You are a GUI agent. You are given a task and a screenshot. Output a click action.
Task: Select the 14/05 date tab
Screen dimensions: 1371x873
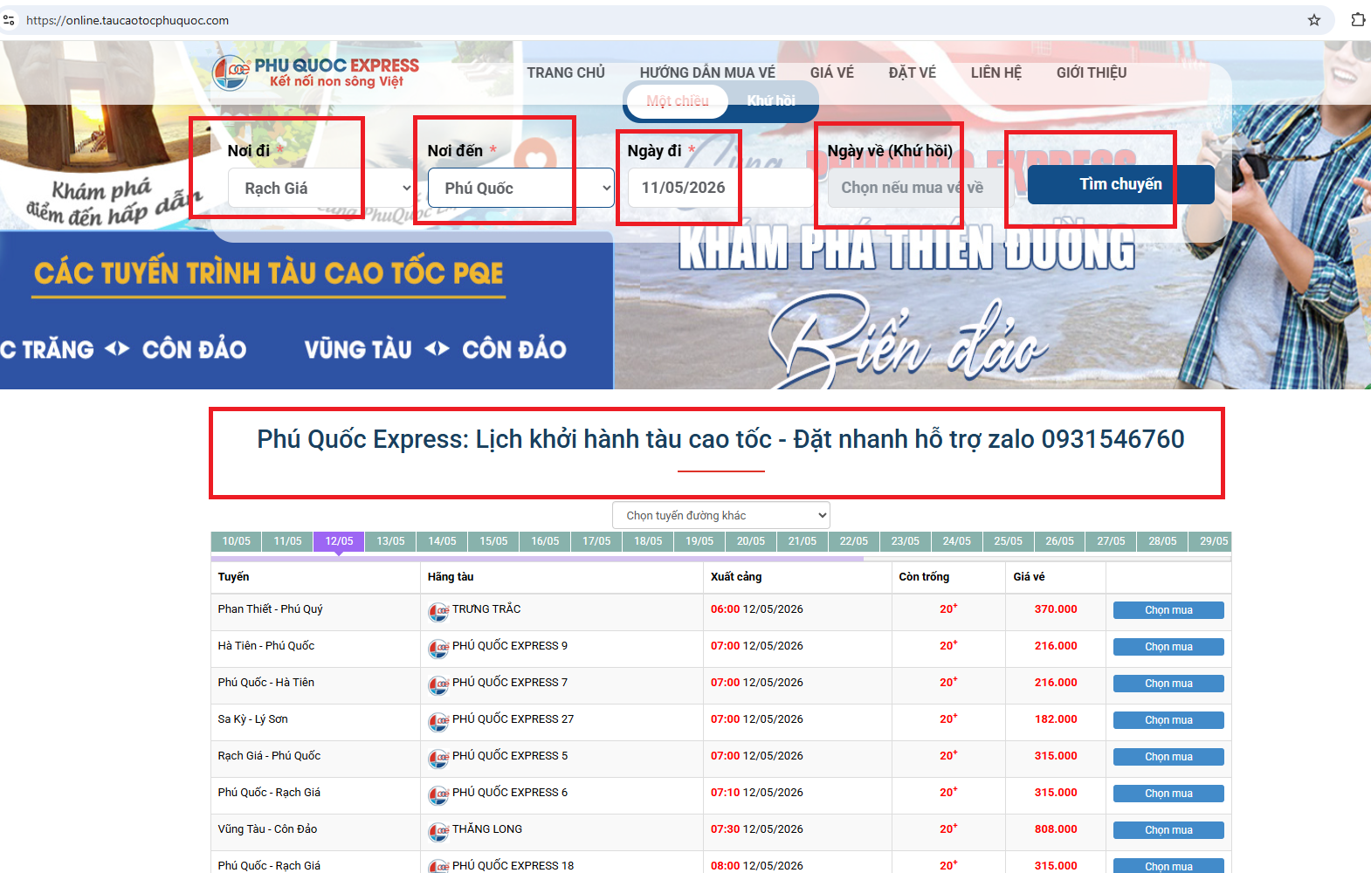click(x=442, y=541)
